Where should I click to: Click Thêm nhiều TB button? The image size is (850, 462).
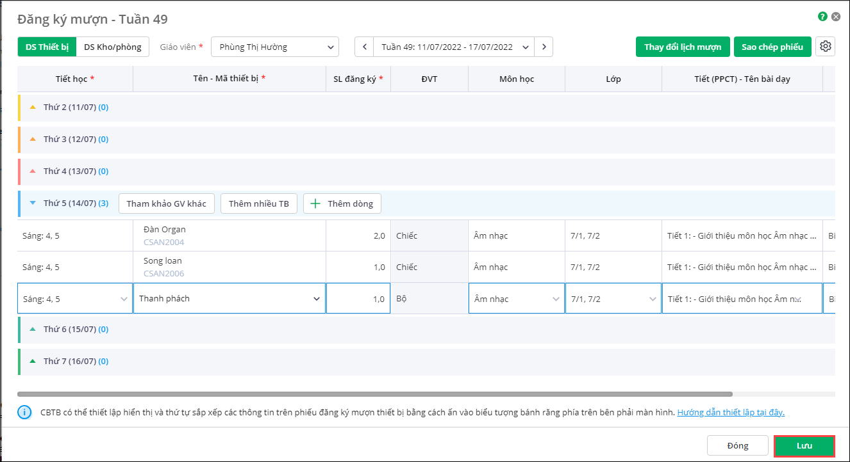pos(259,203)
